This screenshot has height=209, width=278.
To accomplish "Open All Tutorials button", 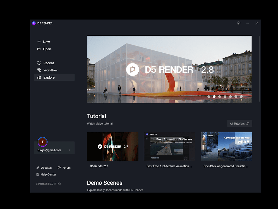I will (x=239, y=123).
